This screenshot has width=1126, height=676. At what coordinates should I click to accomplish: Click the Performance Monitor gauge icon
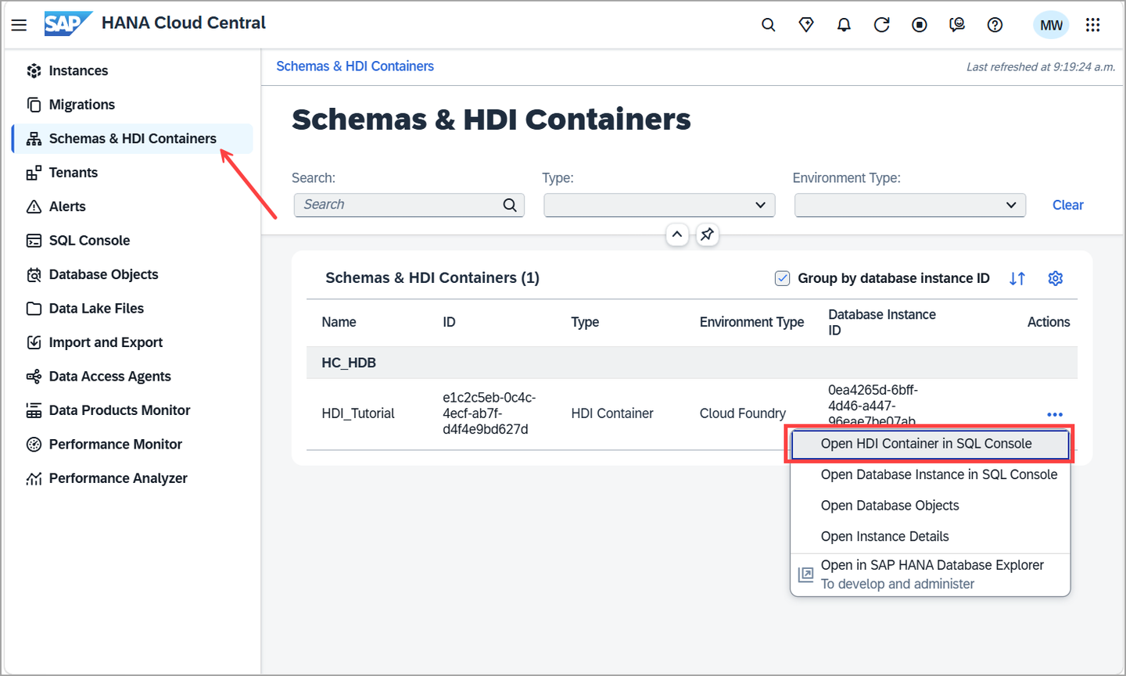(34, 445)
